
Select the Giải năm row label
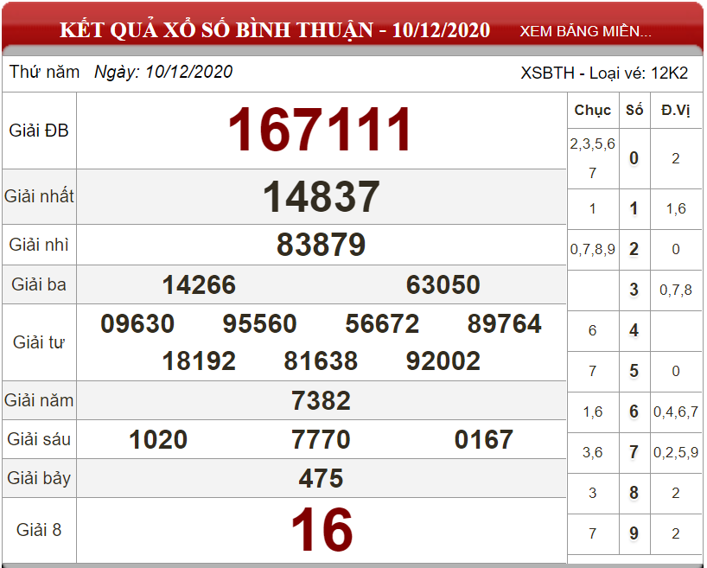[x=39, y=400]
